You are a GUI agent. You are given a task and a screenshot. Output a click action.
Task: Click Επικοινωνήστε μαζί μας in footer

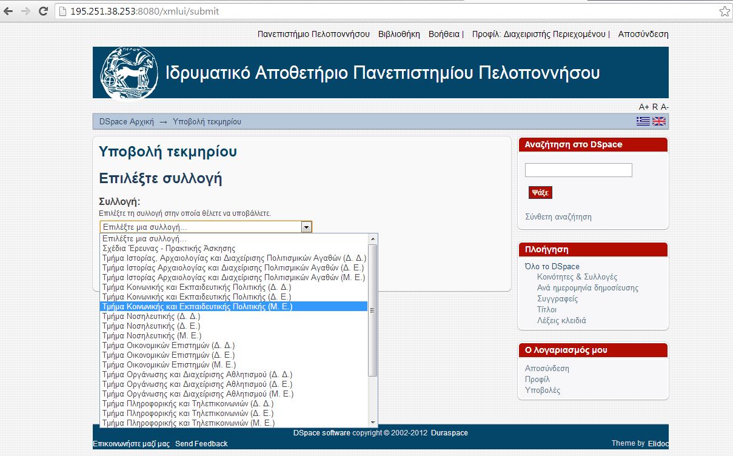(x=131, y=444)
